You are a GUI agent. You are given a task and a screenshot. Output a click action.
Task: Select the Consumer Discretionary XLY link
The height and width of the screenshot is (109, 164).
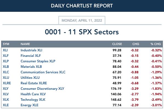42,89
